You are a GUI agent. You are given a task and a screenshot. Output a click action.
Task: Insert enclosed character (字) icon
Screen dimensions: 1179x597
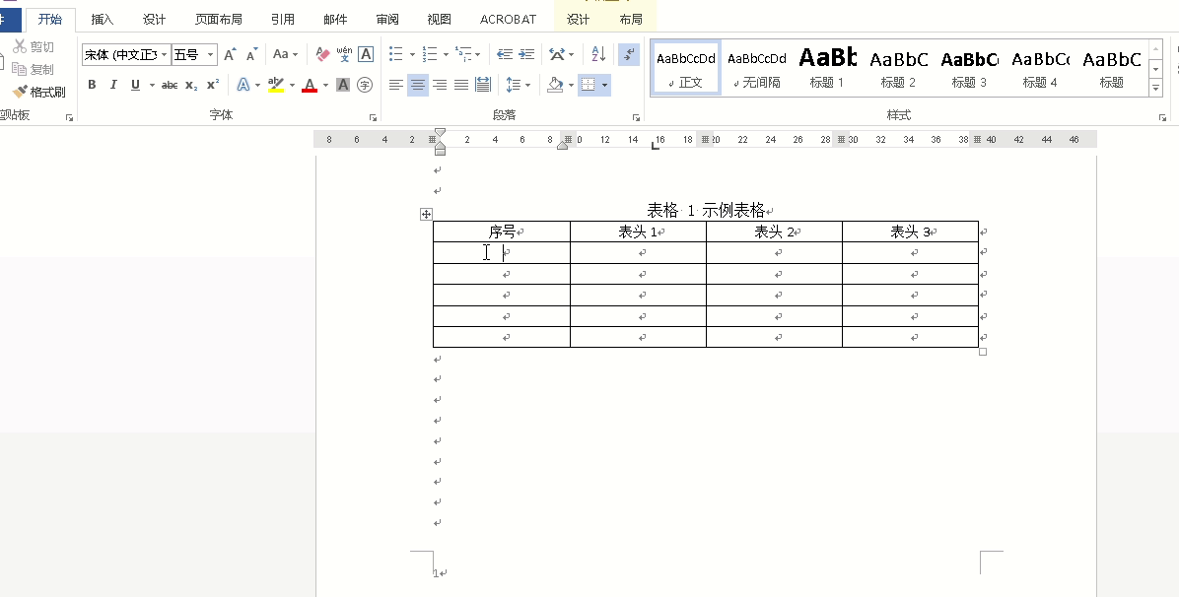pos(365,85)
